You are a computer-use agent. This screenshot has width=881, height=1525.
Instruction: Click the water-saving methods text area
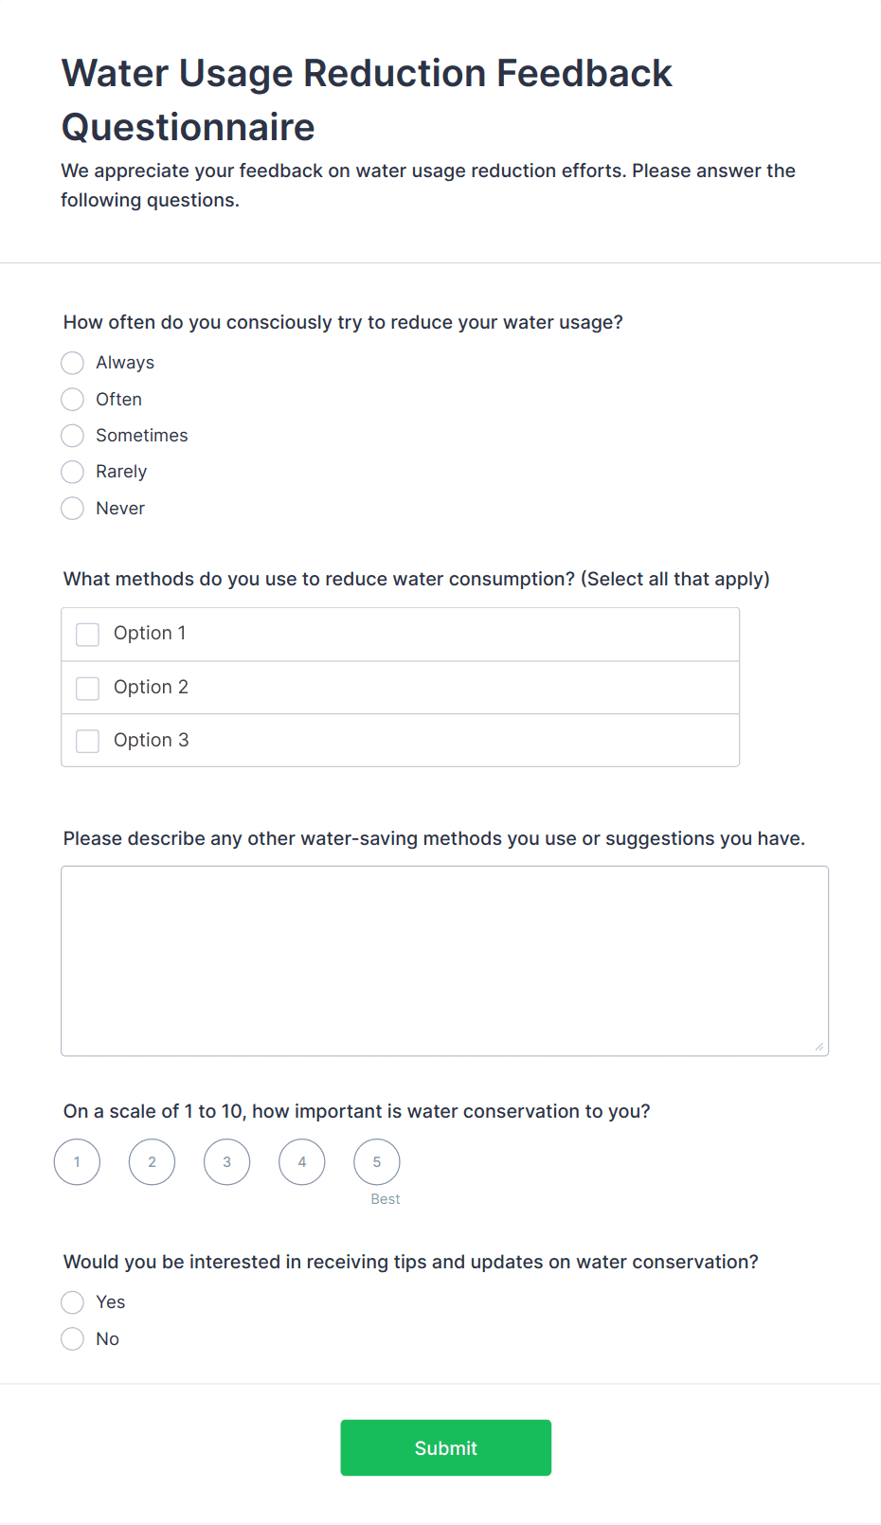coord(444,960)
